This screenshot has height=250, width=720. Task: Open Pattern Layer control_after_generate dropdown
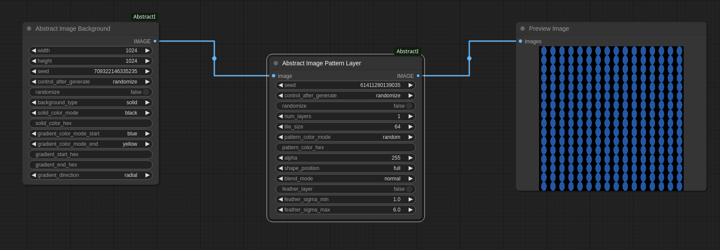(x=345, y=96)
